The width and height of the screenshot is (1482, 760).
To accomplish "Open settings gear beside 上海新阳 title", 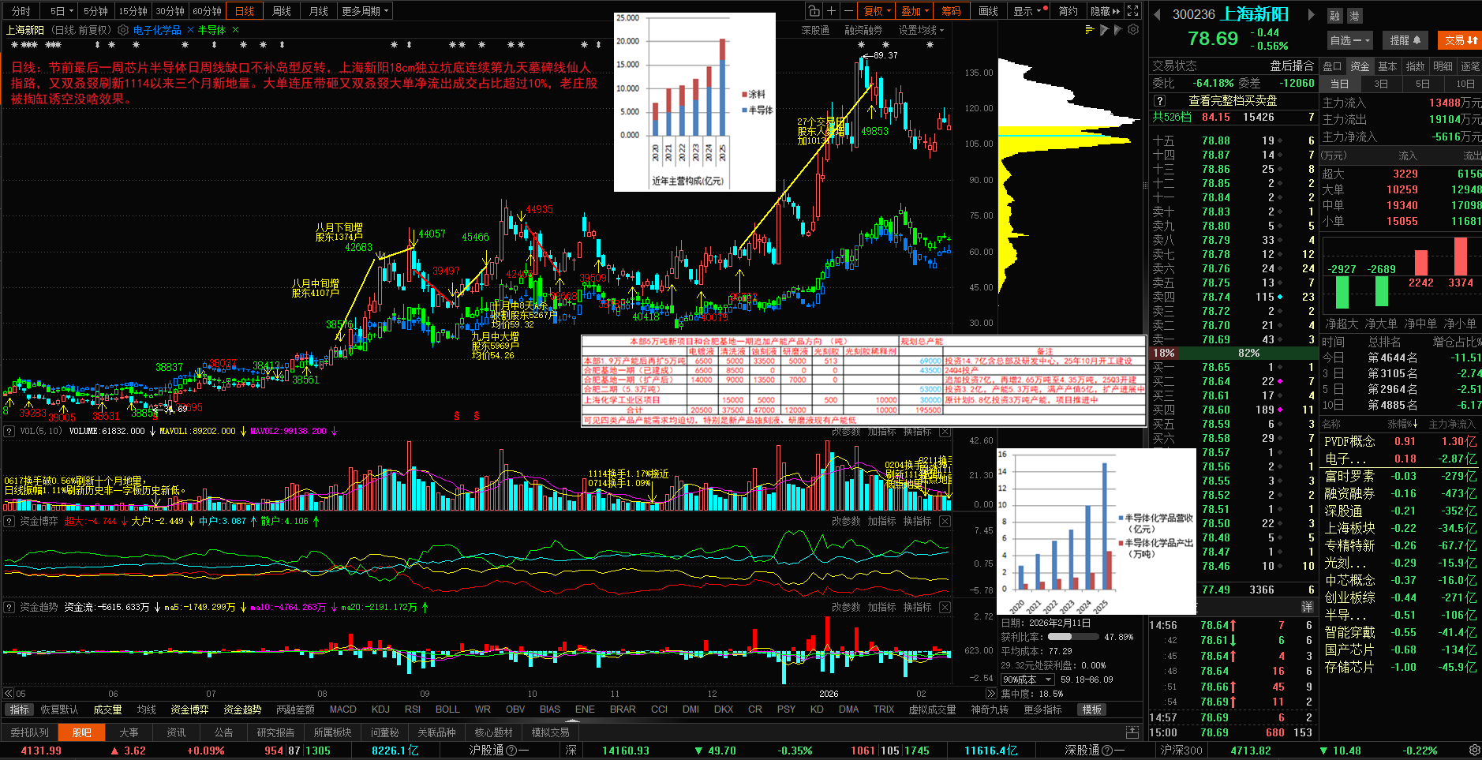I will point(123,30).
